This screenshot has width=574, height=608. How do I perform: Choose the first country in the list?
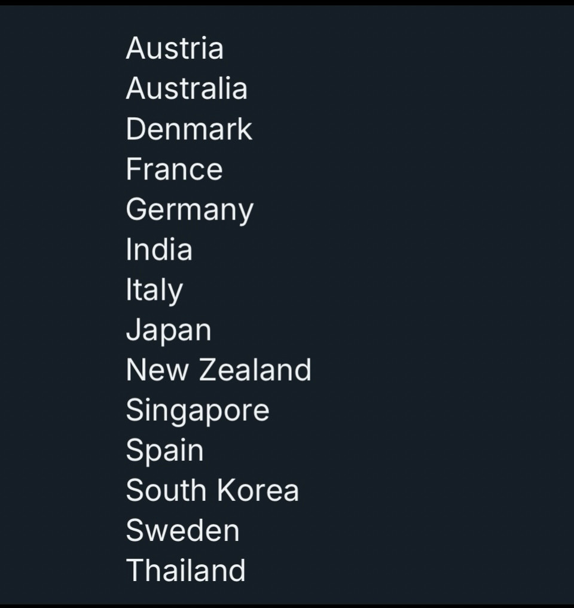tap(175, 48)
